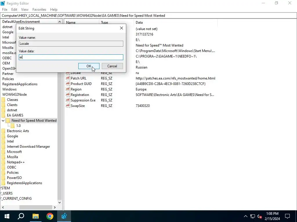This screenshot has width=297, height=222.
Task: Click the Europe data value
Action: tap(141, 89)
